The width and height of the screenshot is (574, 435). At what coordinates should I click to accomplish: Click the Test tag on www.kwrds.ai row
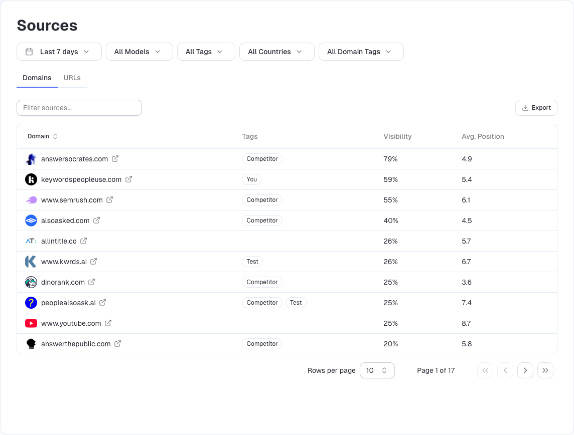252,262
